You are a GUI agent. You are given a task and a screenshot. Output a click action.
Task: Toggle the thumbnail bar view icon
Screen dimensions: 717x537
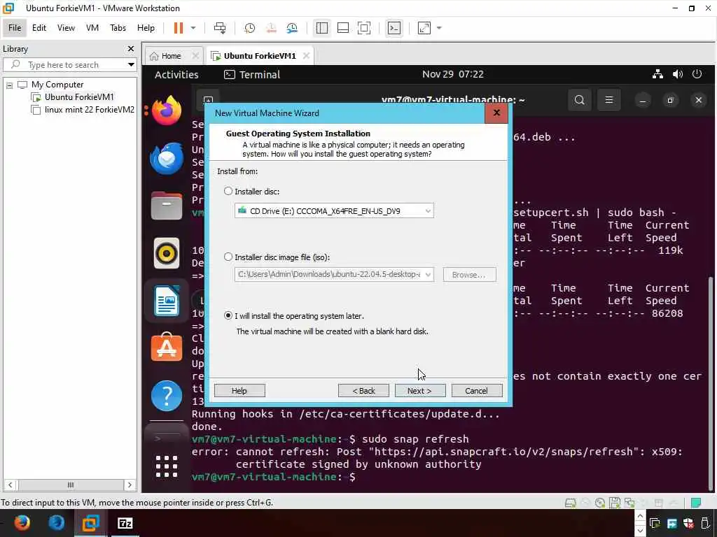[343, 28]
